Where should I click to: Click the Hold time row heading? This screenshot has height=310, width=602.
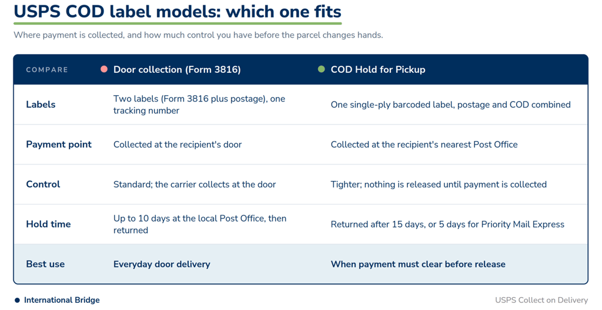(48, 224)
